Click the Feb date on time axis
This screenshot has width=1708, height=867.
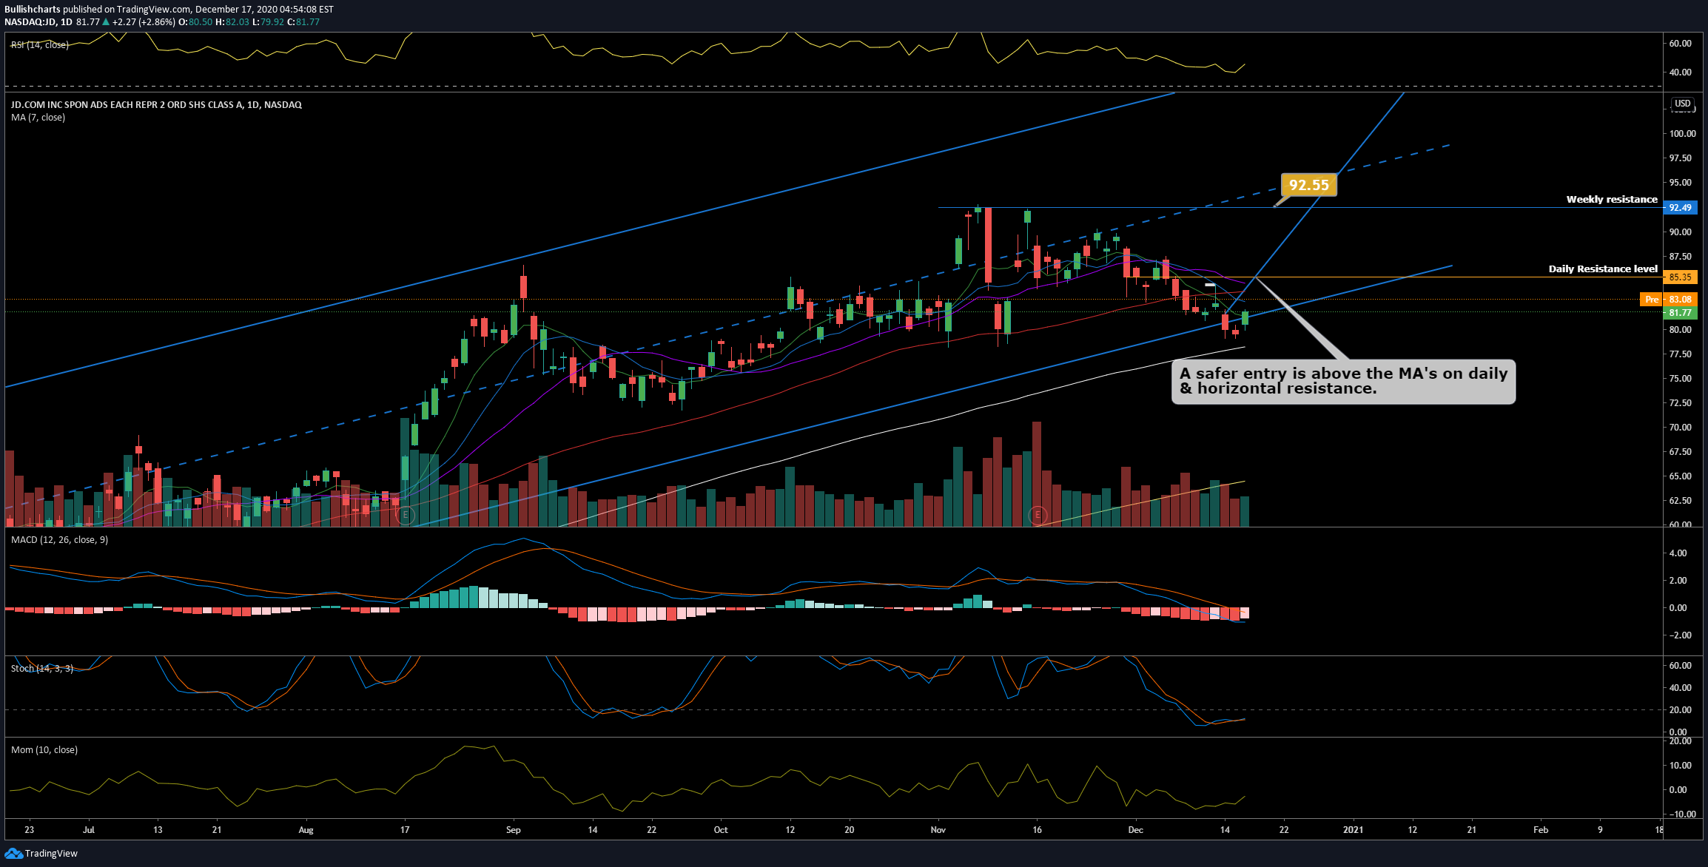point(1541,830)
